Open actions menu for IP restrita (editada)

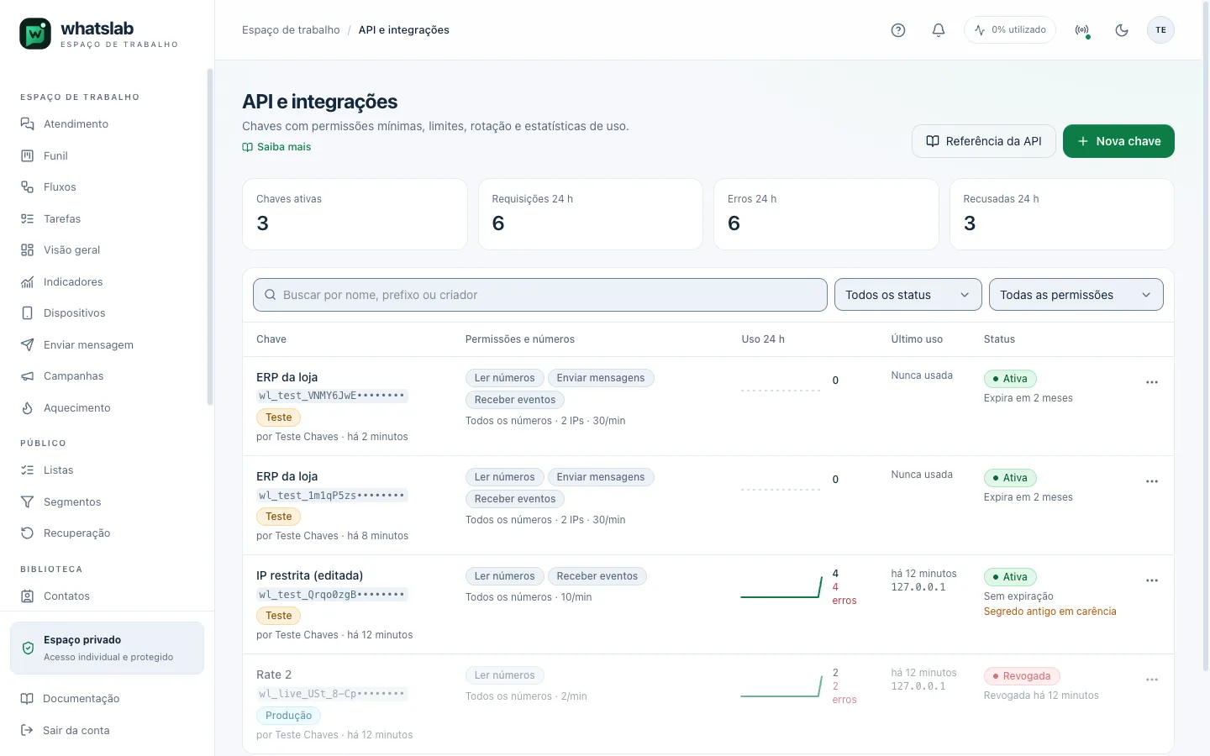pyautogui.click(x=1152, y=580)
